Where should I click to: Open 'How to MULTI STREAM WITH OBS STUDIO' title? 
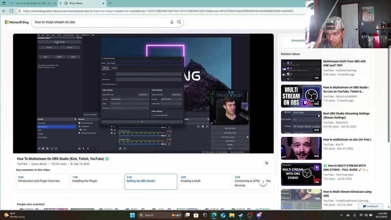(x=346, y=167)
